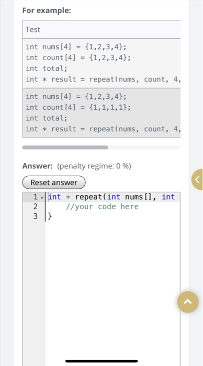Click the text 'int count[4] = {1,1,1,1};'
203x366 pixels.
(x=78, y=107)
